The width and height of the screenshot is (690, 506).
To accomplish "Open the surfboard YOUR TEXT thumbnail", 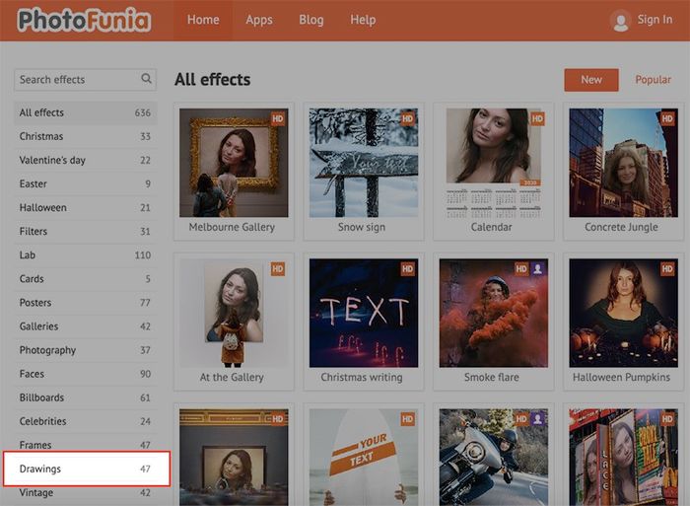I will pyautogui.click(x=364, y=458).
